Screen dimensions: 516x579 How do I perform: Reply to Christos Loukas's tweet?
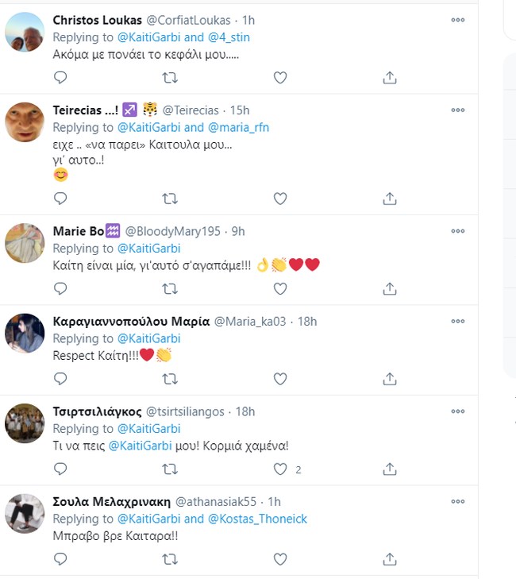click(x=60, y=77)
